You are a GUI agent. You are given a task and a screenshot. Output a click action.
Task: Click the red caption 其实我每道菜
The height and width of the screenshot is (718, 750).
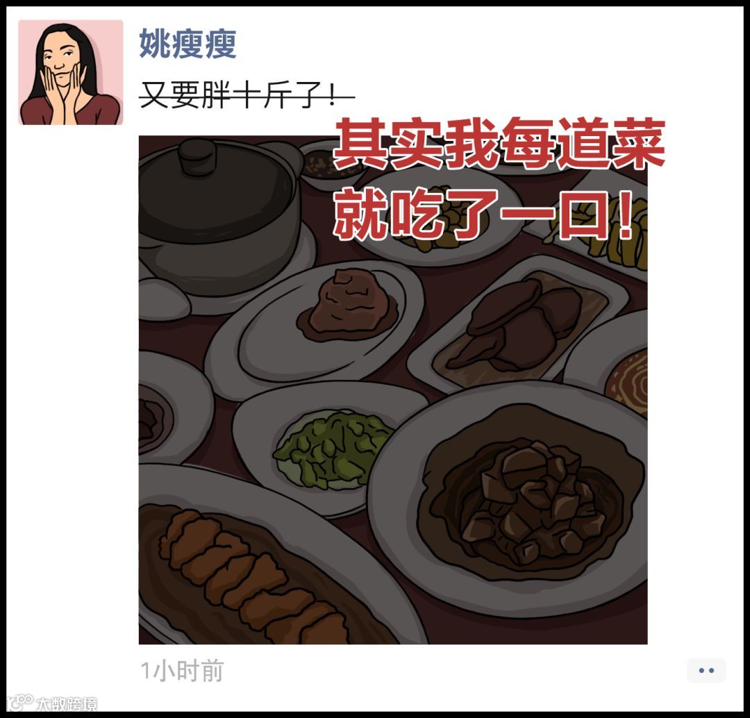499,144
